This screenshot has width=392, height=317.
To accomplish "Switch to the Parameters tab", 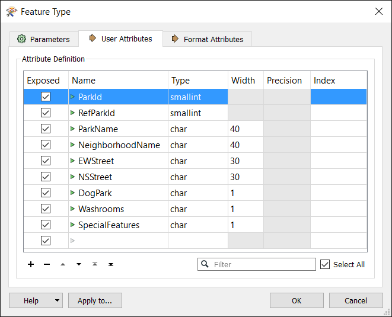I will (x=44, y=39).
